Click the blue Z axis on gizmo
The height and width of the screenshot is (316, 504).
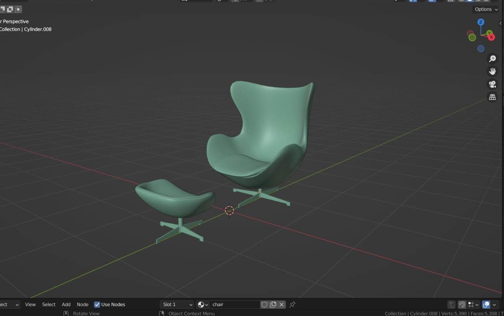coord(481,22)
